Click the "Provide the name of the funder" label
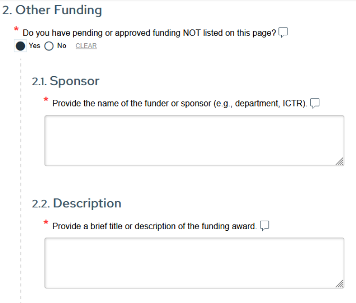Viewport: 356px width, 303px height. 179,103
